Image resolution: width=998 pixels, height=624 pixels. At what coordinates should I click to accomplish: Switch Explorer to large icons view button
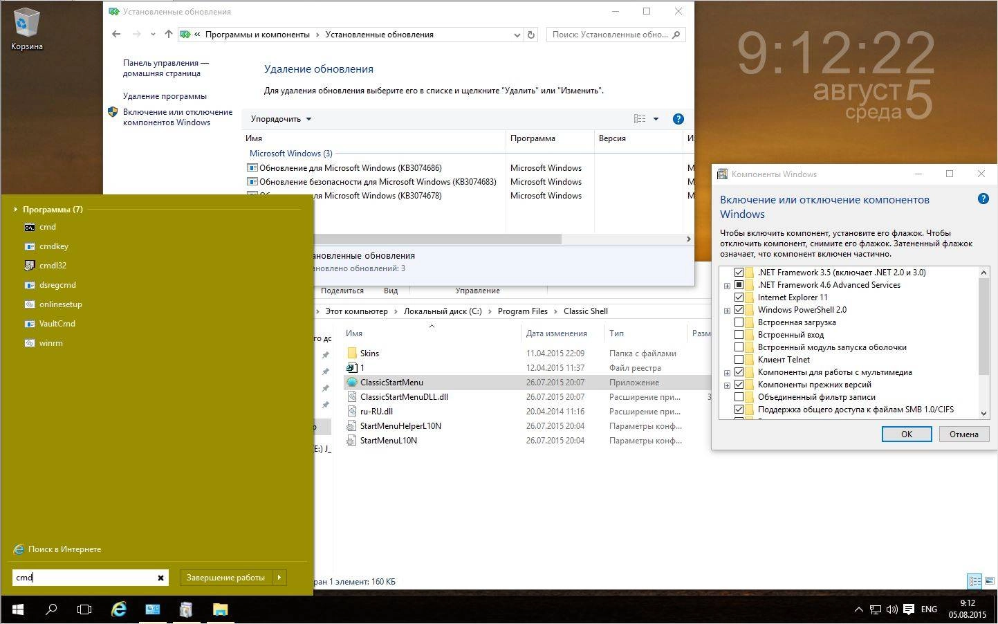click(990, 581)
